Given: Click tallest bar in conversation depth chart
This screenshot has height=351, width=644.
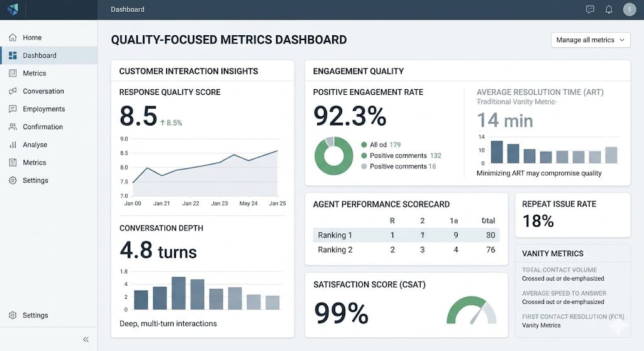Looking at the screenshot, I should pos(178,293).
